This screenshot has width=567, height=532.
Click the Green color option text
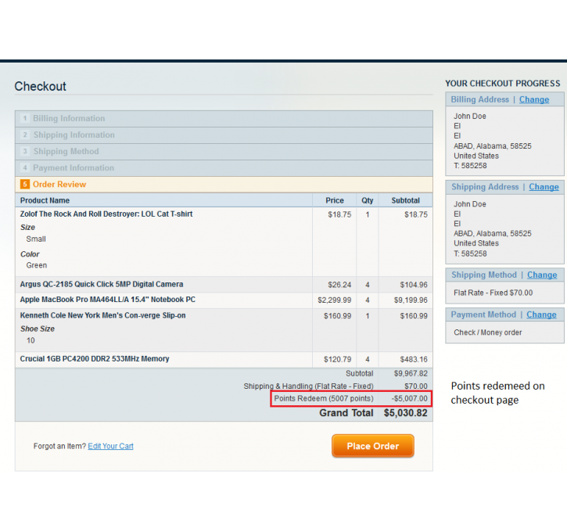[37, 265]
